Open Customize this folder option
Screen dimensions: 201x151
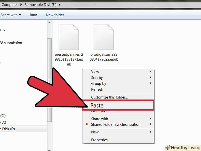(x=109, y=97)
